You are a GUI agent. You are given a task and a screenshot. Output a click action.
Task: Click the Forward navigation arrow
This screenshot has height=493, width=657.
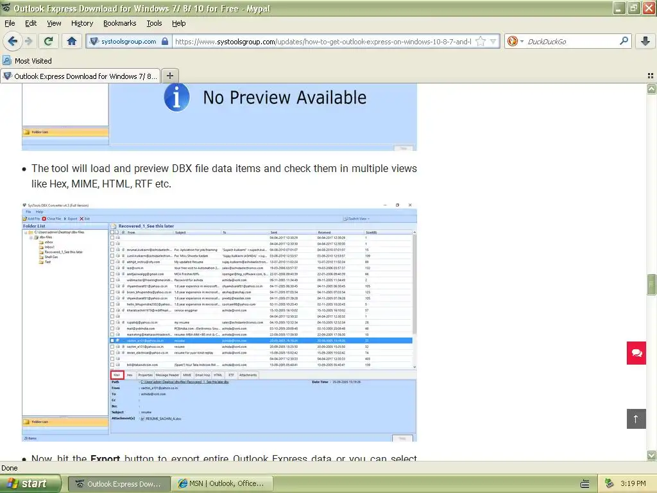(28, 41)
